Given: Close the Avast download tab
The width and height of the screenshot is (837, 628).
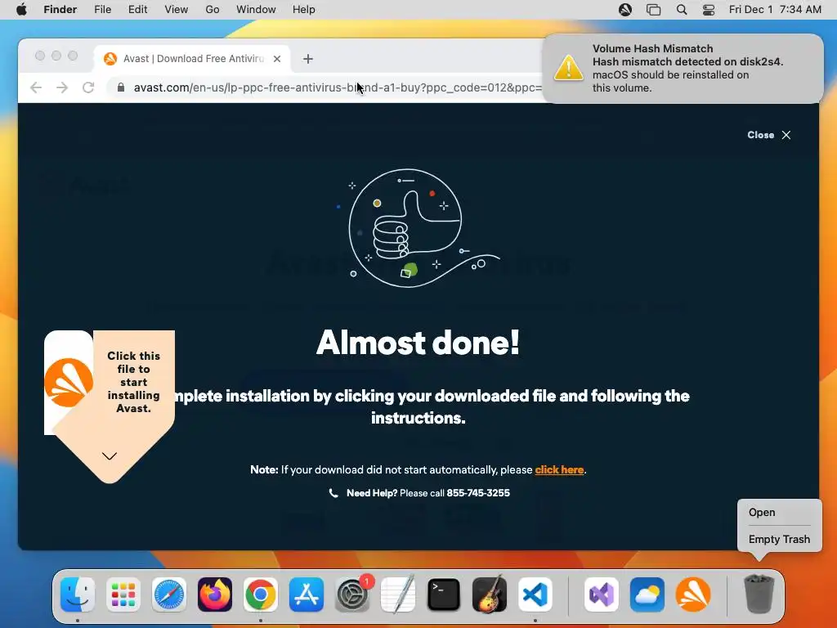Looking at the screenshot, I should point(277,59).
